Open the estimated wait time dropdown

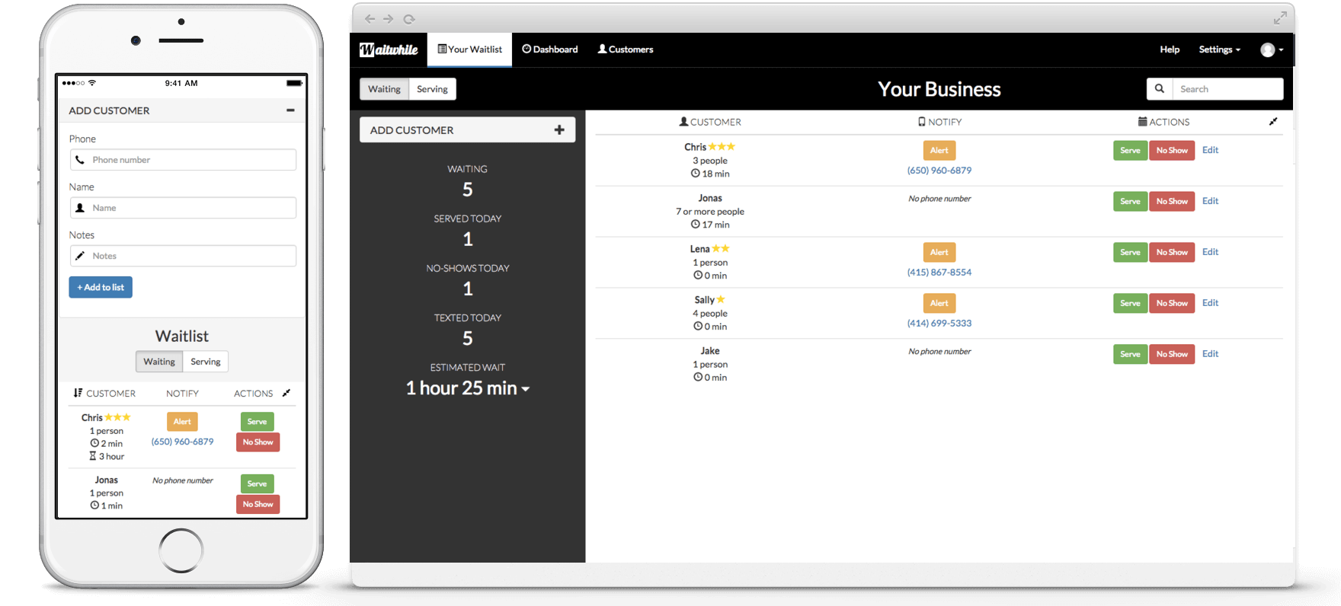pos(468,388)
